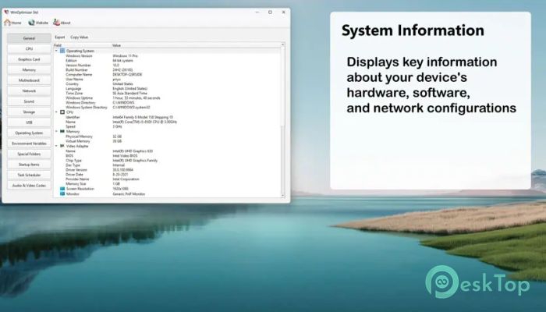Open the Startup Items sidebar tab
The image size is (546, 312).
click(30, 165)
